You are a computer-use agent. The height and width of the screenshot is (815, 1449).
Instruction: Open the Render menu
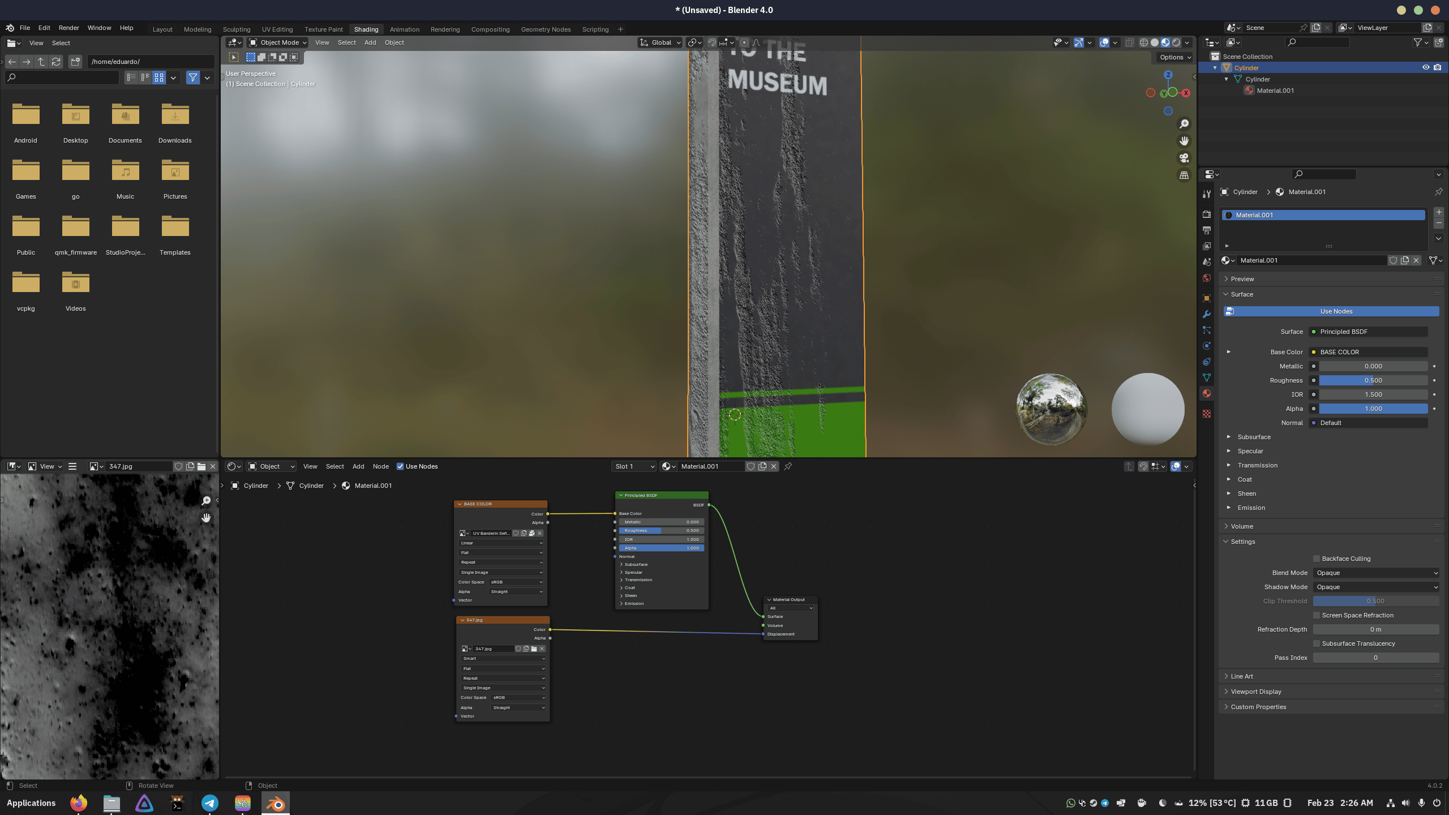coord(68,28)
